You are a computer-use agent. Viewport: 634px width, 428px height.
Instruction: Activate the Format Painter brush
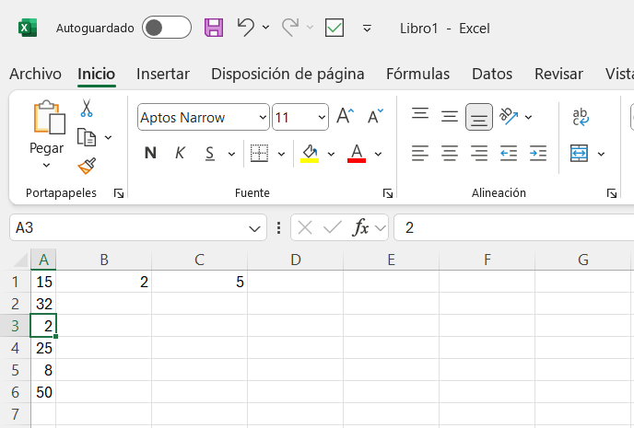(x=87, y=166)
